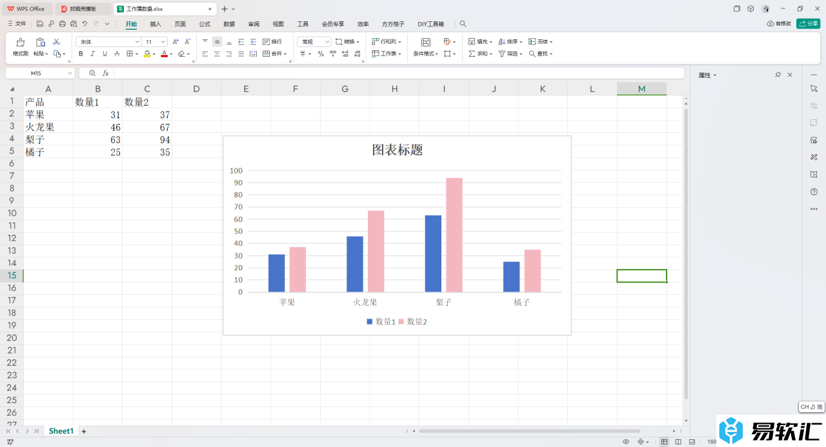
Task: Click the eraser Clear icon
Action: coord(181,54)
